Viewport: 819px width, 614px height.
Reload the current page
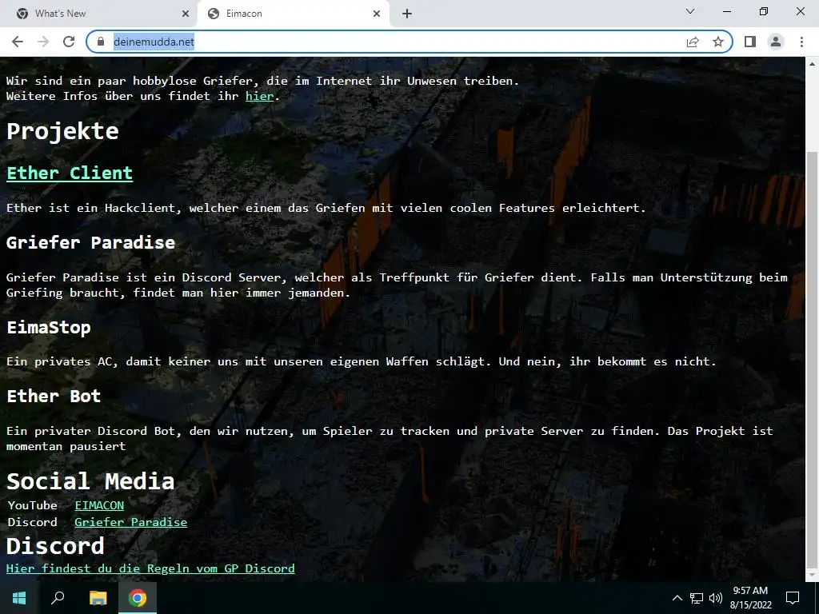(69, 42)
